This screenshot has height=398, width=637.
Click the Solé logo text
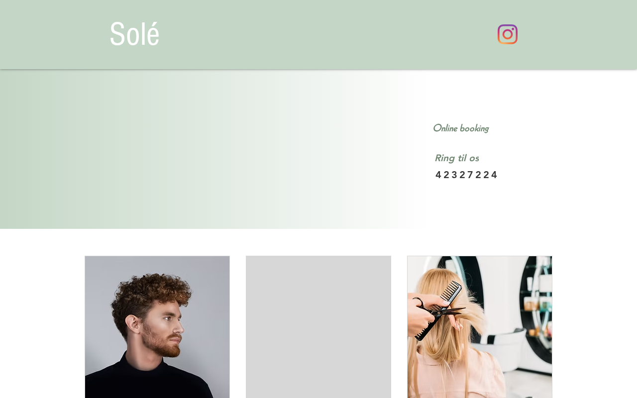134,34
